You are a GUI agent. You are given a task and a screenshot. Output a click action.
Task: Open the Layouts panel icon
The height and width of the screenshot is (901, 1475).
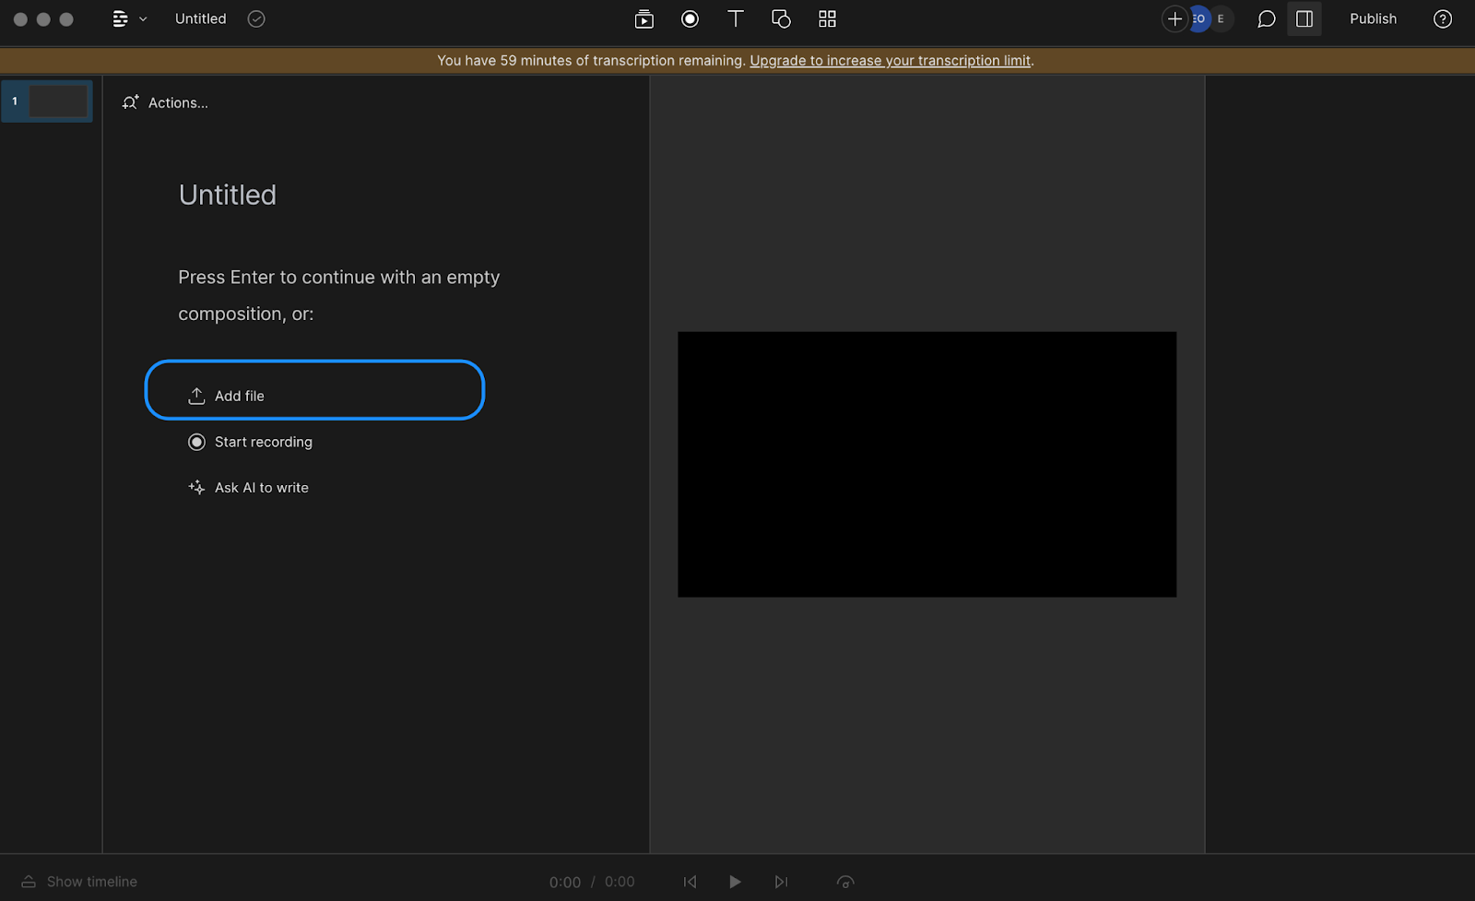tap(826, 18)
